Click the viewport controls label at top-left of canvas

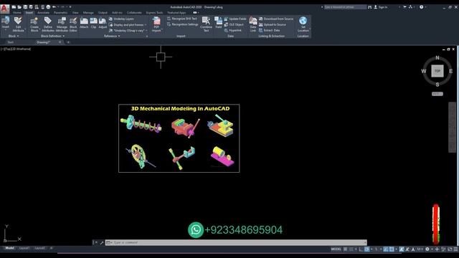pos(16,49)
